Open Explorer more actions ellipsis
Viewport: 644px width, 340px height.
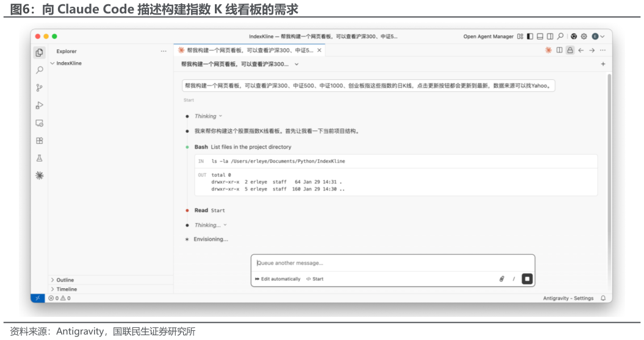point(164,51)
